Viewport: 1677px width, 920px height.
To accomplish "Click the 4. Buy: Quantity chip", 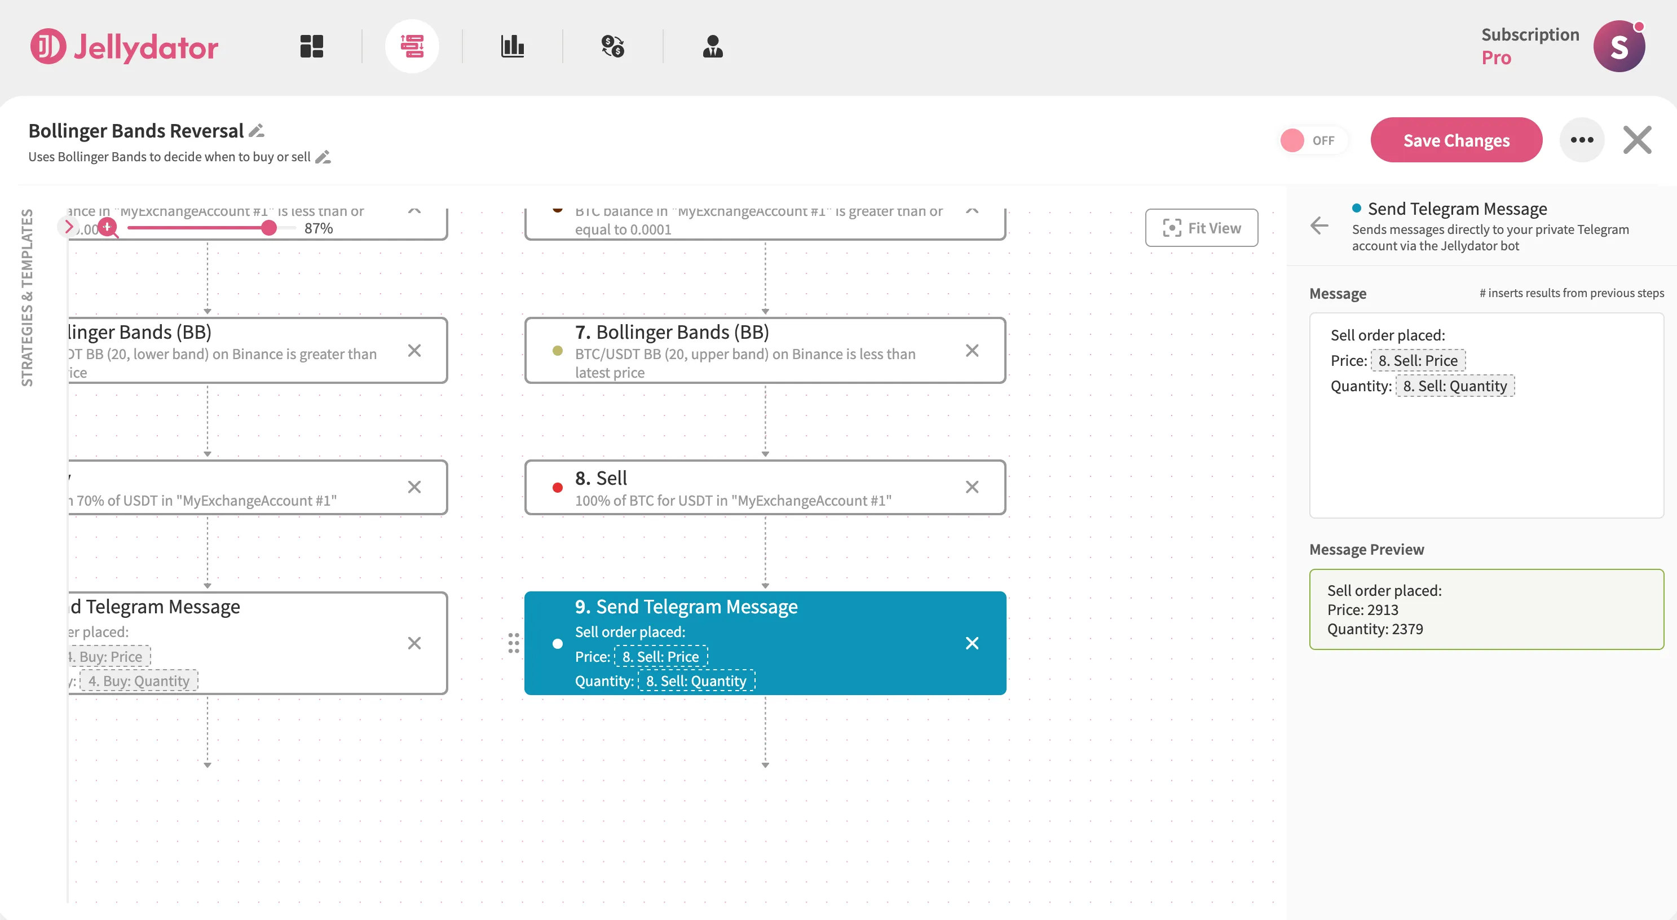I will click(139, 681).
